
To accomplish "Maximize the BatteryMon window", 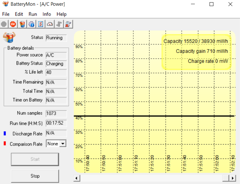I will tap(211, 4).
